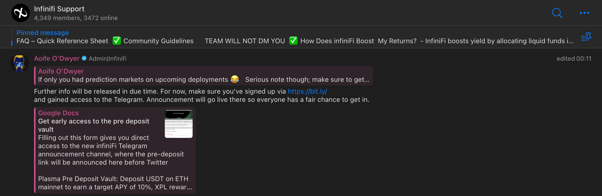Click the edited 00:11 timestamp
This screenshot has width=602, height=196.
574,59
